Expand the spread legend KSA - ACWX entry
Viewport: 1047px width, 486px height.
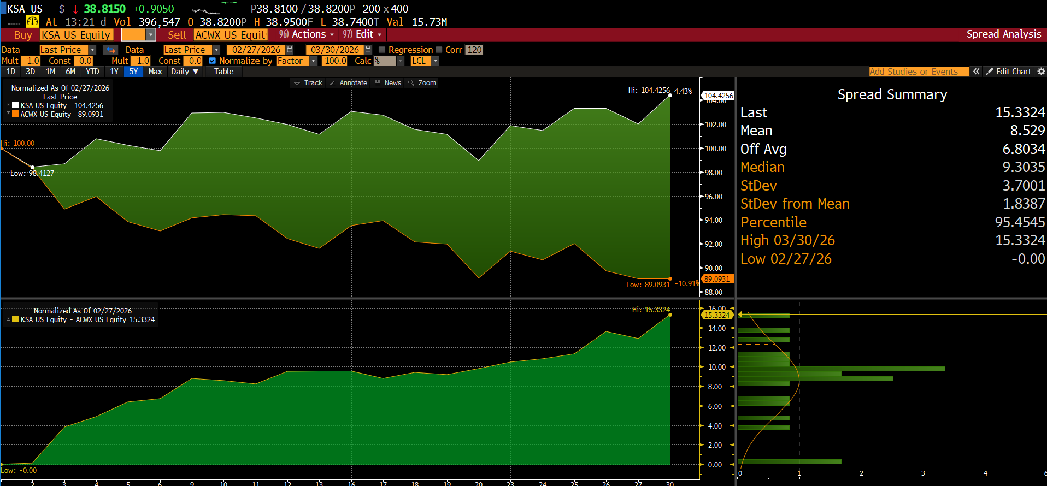(x=8, y=319)
